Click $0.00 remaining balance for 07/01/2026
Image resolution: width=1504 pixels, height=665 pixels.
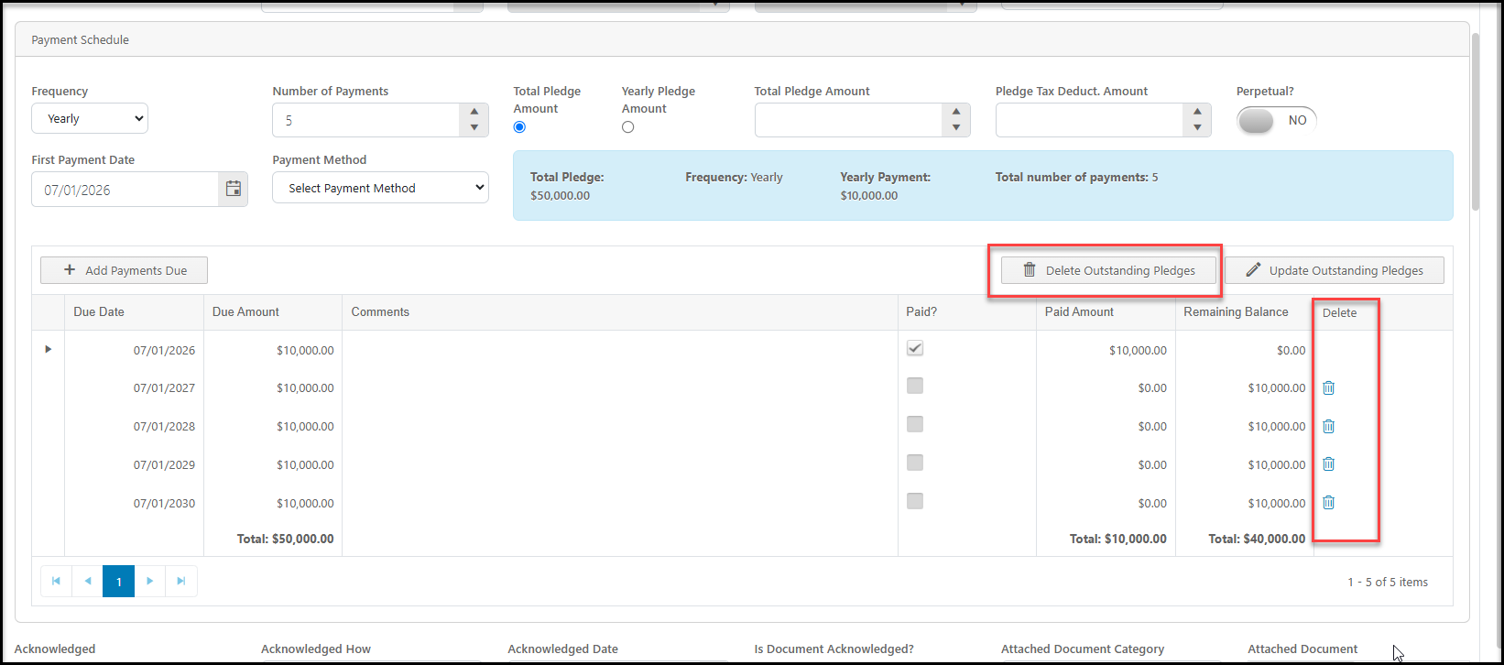1291,350
